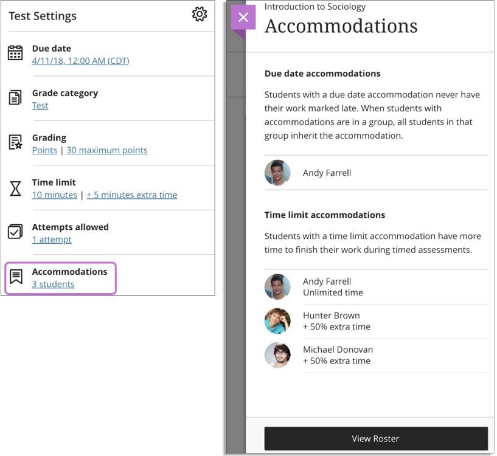Viewport: 497px width, 456px height.
Task: Open the due date 4/11/18 link
Action: pos(80,61)
